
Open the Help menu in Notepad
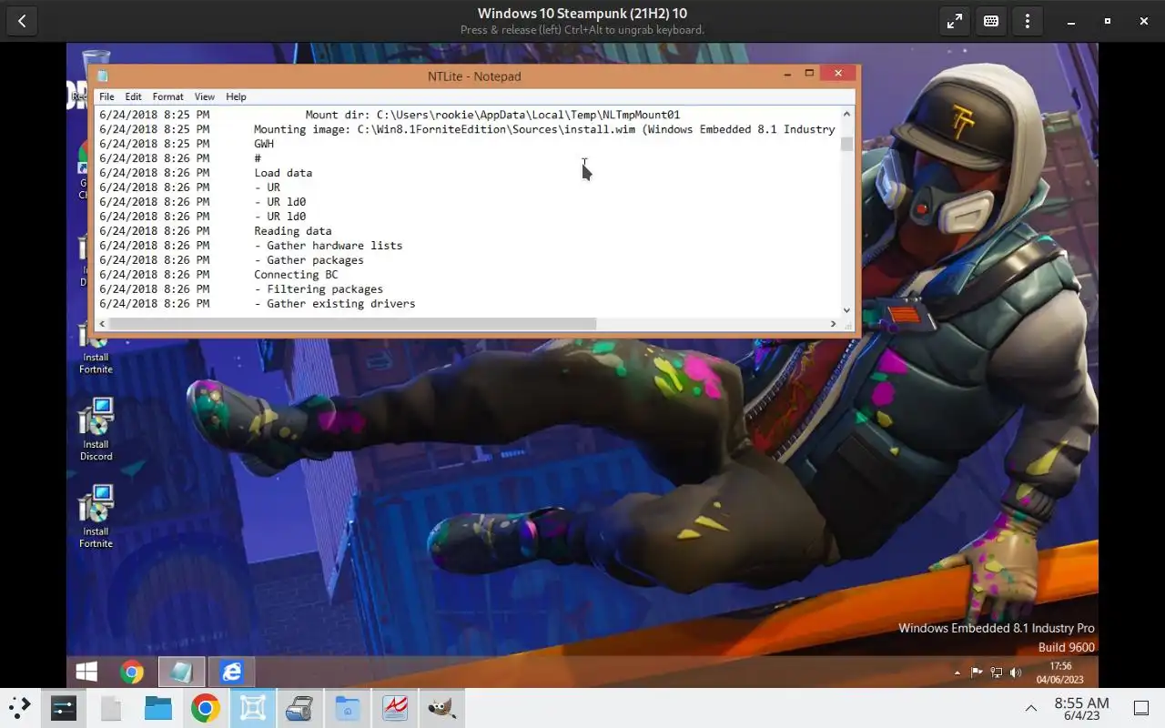[236, 96]
